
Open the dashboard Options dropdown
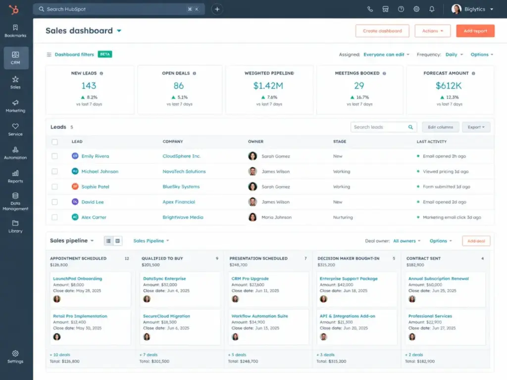pos(482,54)
